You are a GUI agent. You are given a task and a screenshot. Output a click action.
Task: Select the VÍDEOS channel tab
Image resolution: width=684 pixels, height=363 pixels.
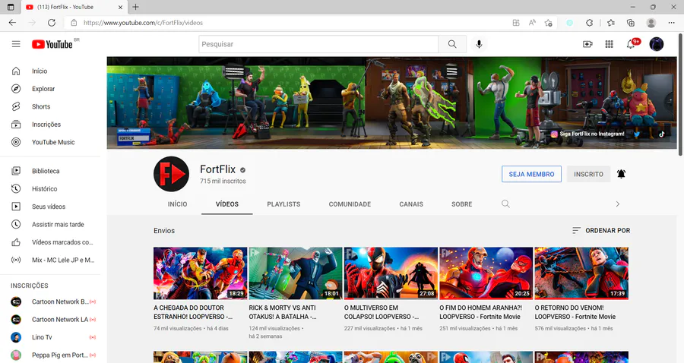pos(227,204)
